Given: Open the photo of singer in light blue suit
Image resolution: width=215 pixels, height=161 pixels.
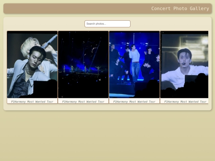Looking at the screenshot, I should (32, 64).
